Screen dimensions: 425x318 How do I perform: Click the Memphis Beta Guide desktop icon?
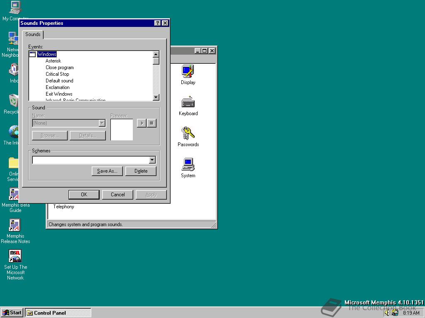[x=15, y=195]
